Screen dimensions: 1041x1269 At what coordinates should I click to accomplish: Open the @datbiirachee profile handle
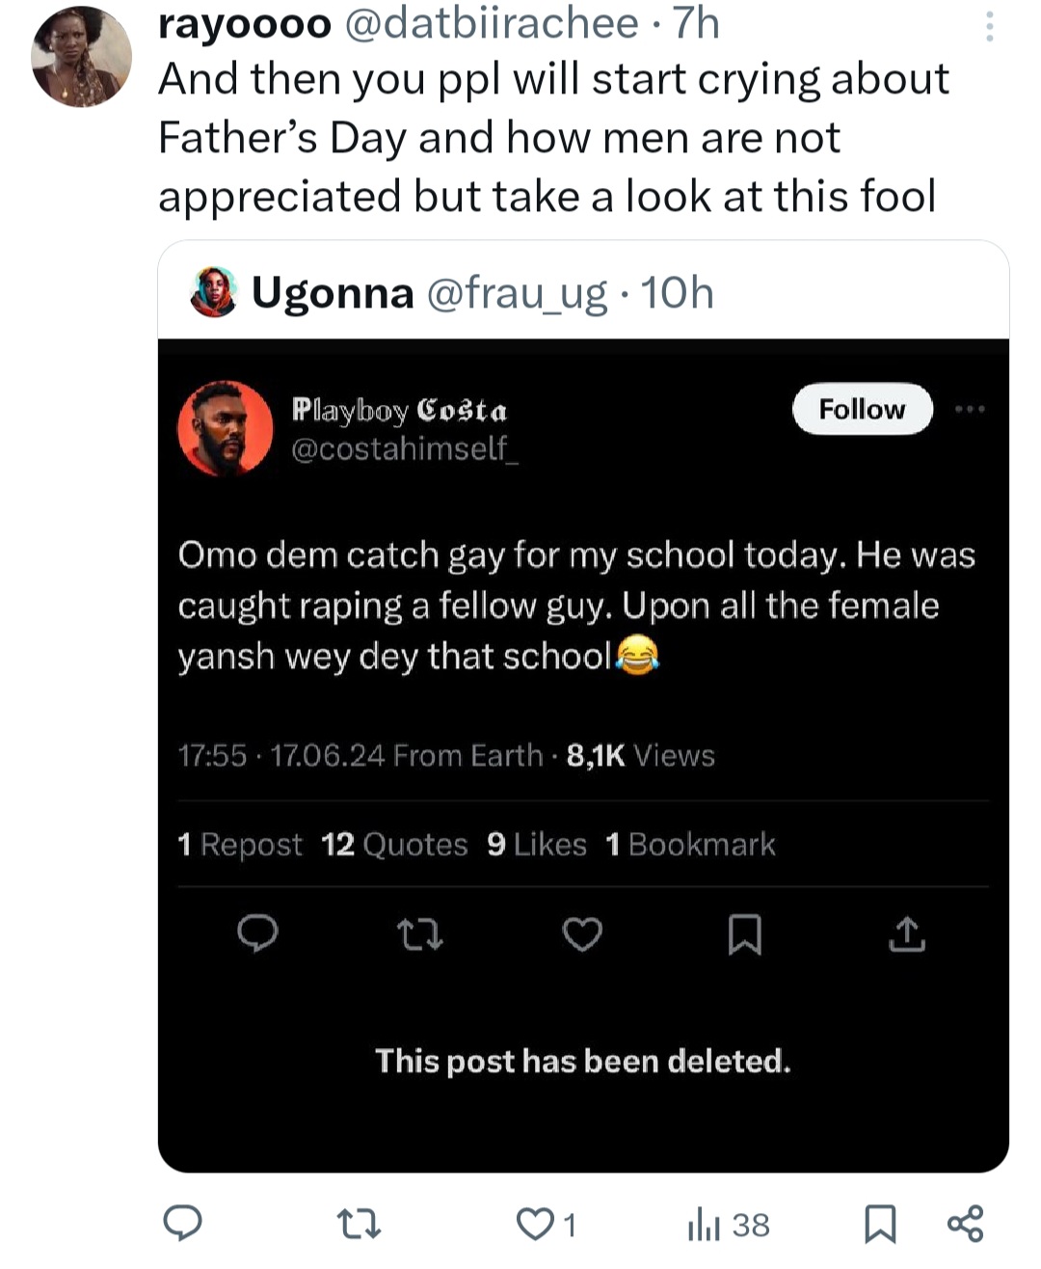click(491, 23)
